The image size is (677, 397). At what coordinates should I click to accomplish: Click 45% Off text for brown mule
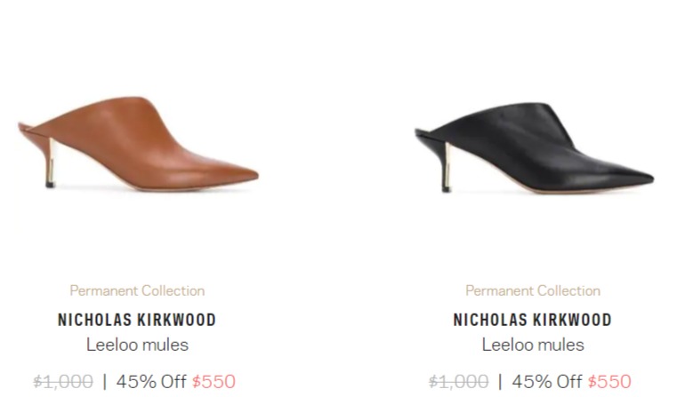pyautogui.click(x=151, y=382)
